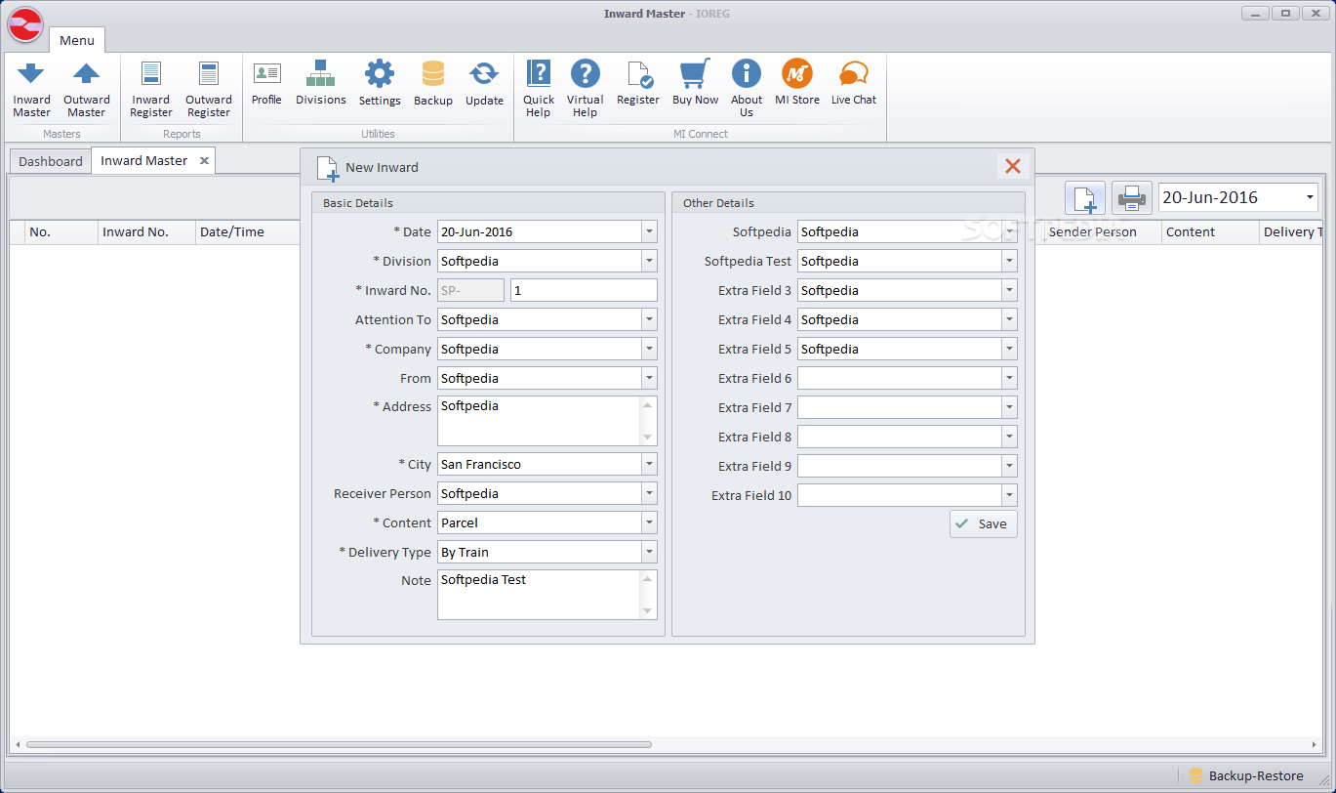Open the Inward Register report
Image resolution: width=1336 pixels, height=793 pixels.
[150, 89]
